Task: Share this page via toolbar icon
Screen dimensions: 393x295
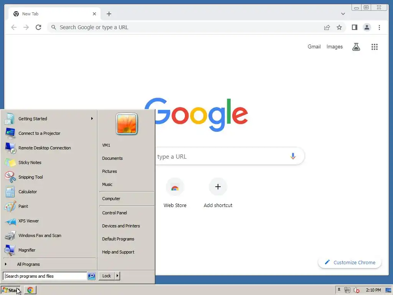Action: point(327,27)
